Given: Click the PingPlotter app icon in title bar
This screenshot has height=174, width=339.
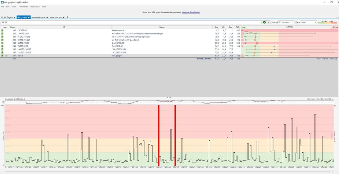Looking at the screenshot, I should click(x=2, y=2).
